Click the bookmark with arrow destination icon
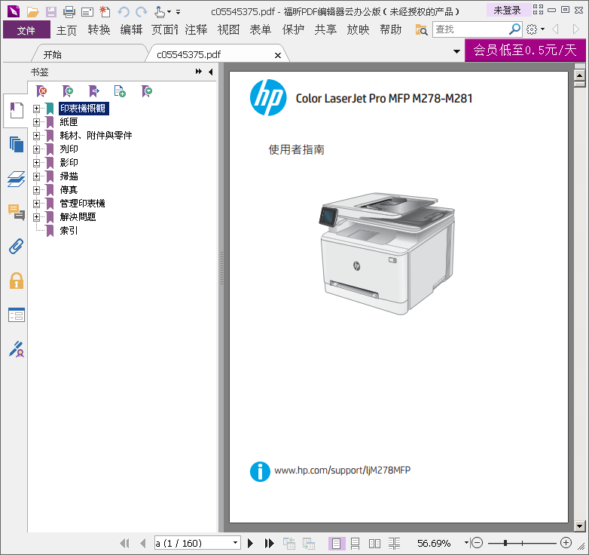 (x=94, y=91)
